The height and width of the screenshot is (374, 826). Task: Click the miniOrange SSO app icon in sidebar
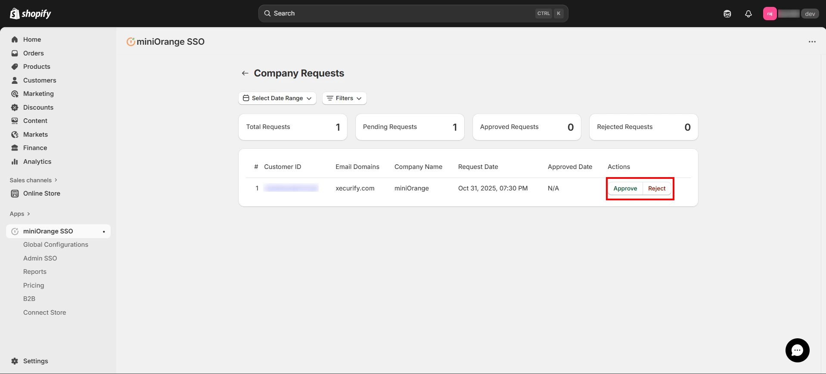15,231
